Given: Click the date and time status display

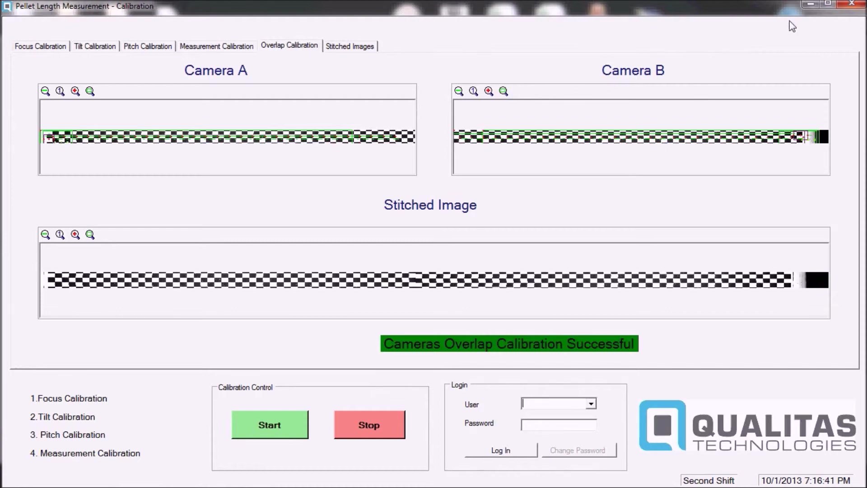Looking at the screenshot, I should (806, 481).
